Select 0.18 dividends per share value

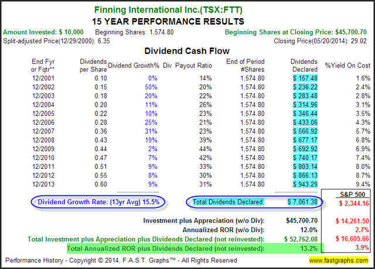pos(101,96)
